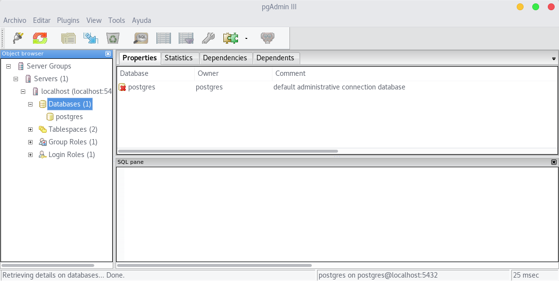Open properties dialog with the document toolbar icon
559x281 pixels.
point(68,37)
